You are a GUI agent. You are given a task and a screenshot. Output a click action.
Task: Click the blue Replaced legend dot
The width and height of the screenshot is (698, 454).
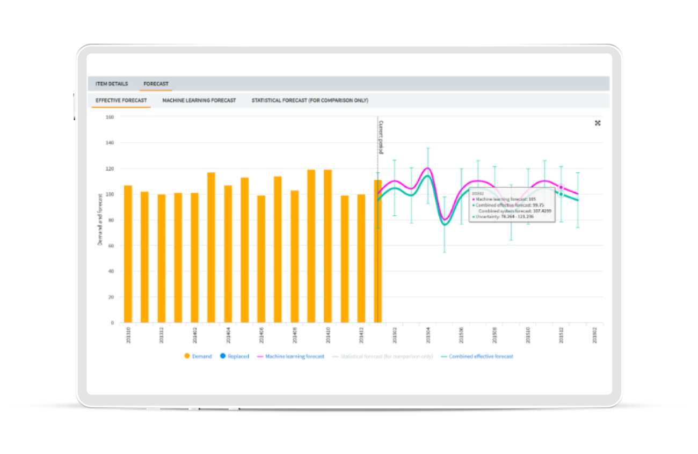click(x=223, y=356)
